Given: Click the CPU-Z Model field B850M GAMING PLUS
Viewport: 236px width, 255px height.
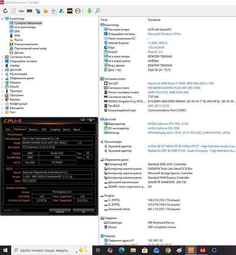Looking at the screenshot, I should [44, 143].
